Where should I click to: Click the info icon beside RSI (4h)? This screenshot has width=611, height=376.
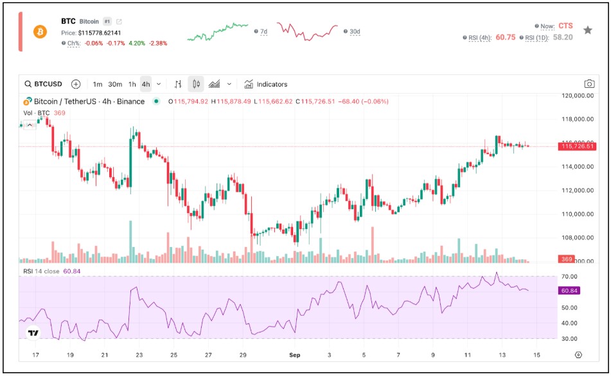(465, 38)
